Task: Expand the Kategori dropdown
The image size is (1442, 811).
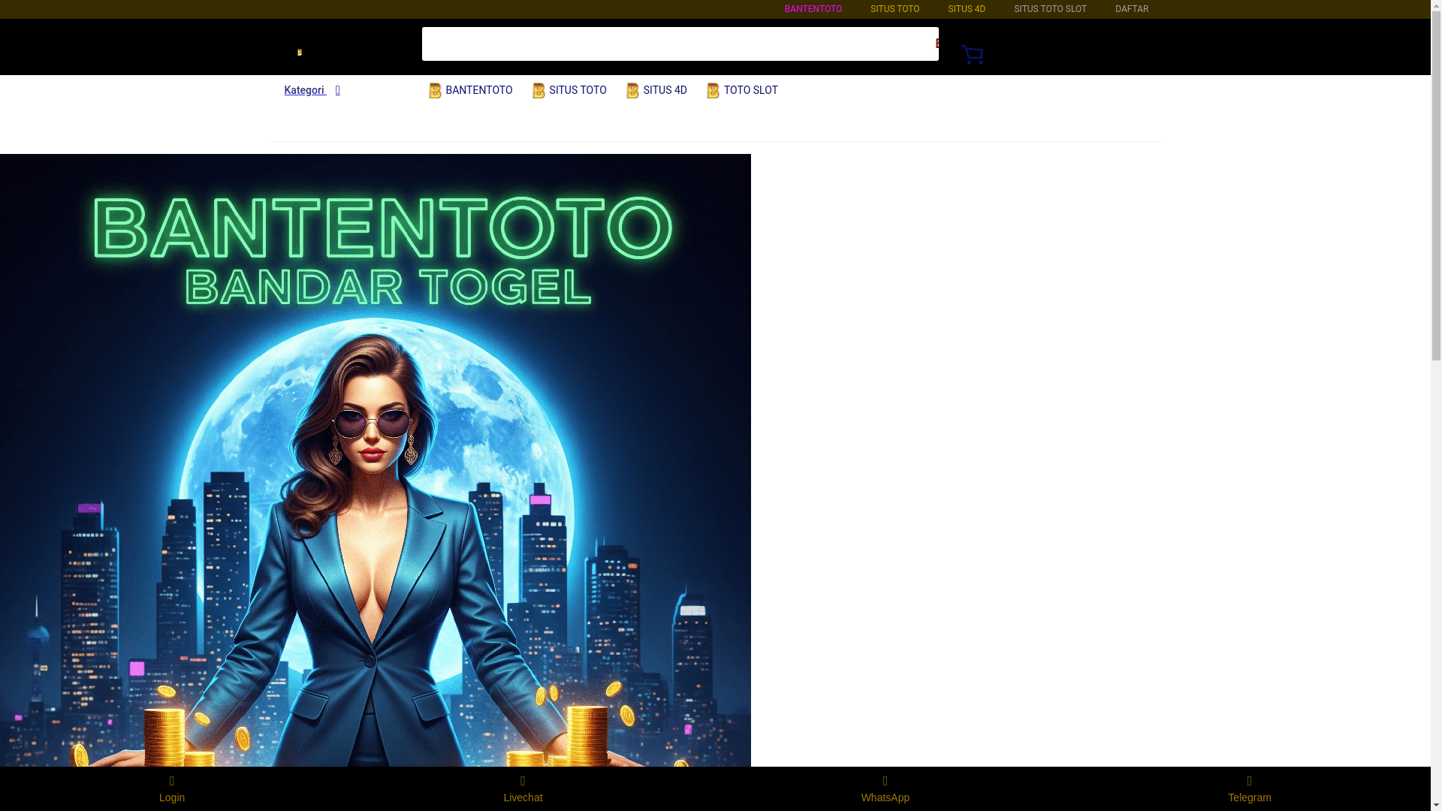Action: [x=312, y=90]
